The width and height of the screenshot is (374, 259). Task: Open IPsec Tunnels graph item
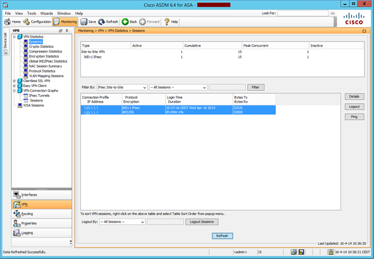point(39,95)
